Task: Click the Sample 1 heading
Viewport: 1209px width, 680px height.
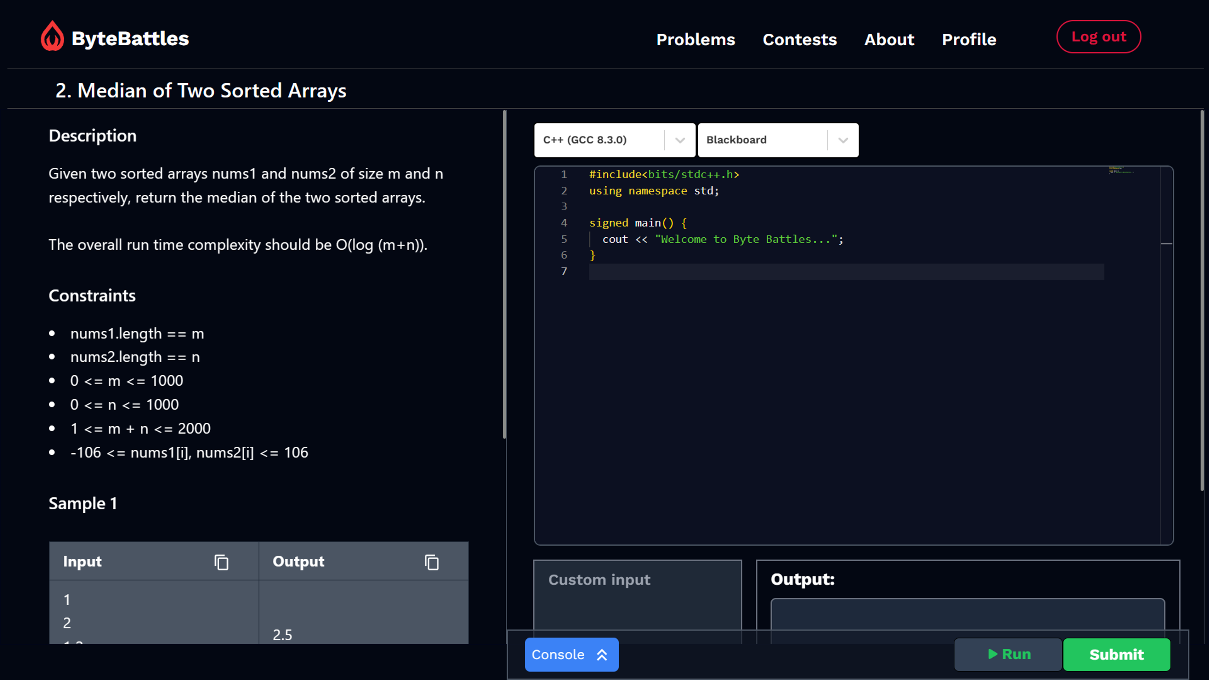Action: click(x=82, y=504)
